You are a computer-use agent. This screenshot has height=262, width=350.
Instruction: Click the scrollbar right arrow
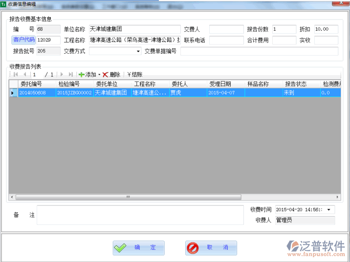click(337, 197)
